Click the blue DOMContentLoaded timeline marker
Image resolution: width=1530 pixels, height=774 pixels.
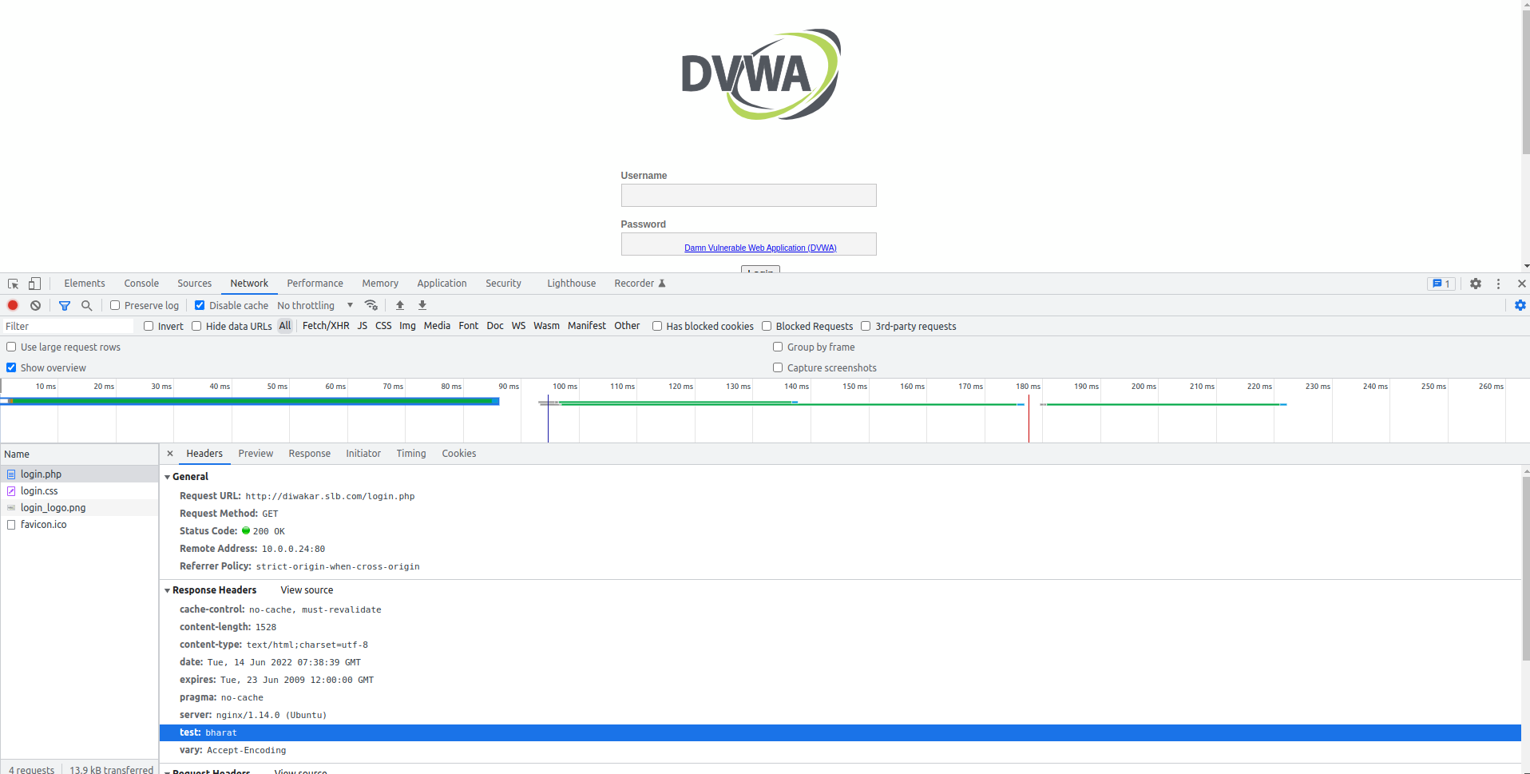click(x=548, y=419)
